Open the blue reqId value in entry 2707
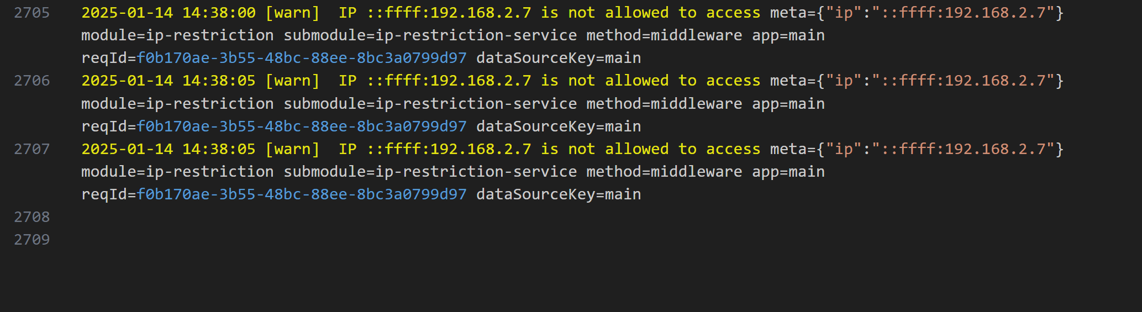Image resolution: width=1142 pixels, height=312 pixels. (302, 194)
